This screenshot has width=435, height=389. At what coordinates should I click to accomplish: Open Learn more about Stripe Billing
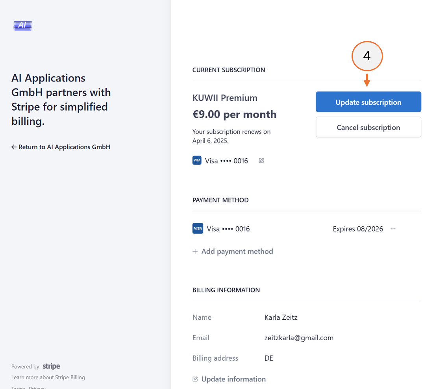pos(48,377)
